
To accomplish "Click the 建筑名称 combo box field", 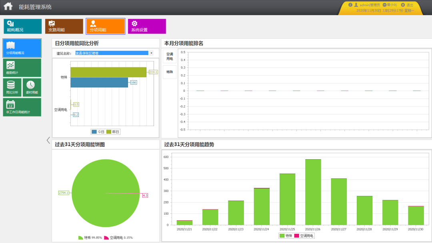I will point(112,53).
